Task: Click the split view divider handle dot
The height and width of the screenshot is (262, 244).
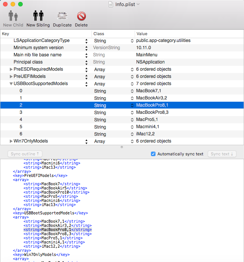Action: [122, 147]
